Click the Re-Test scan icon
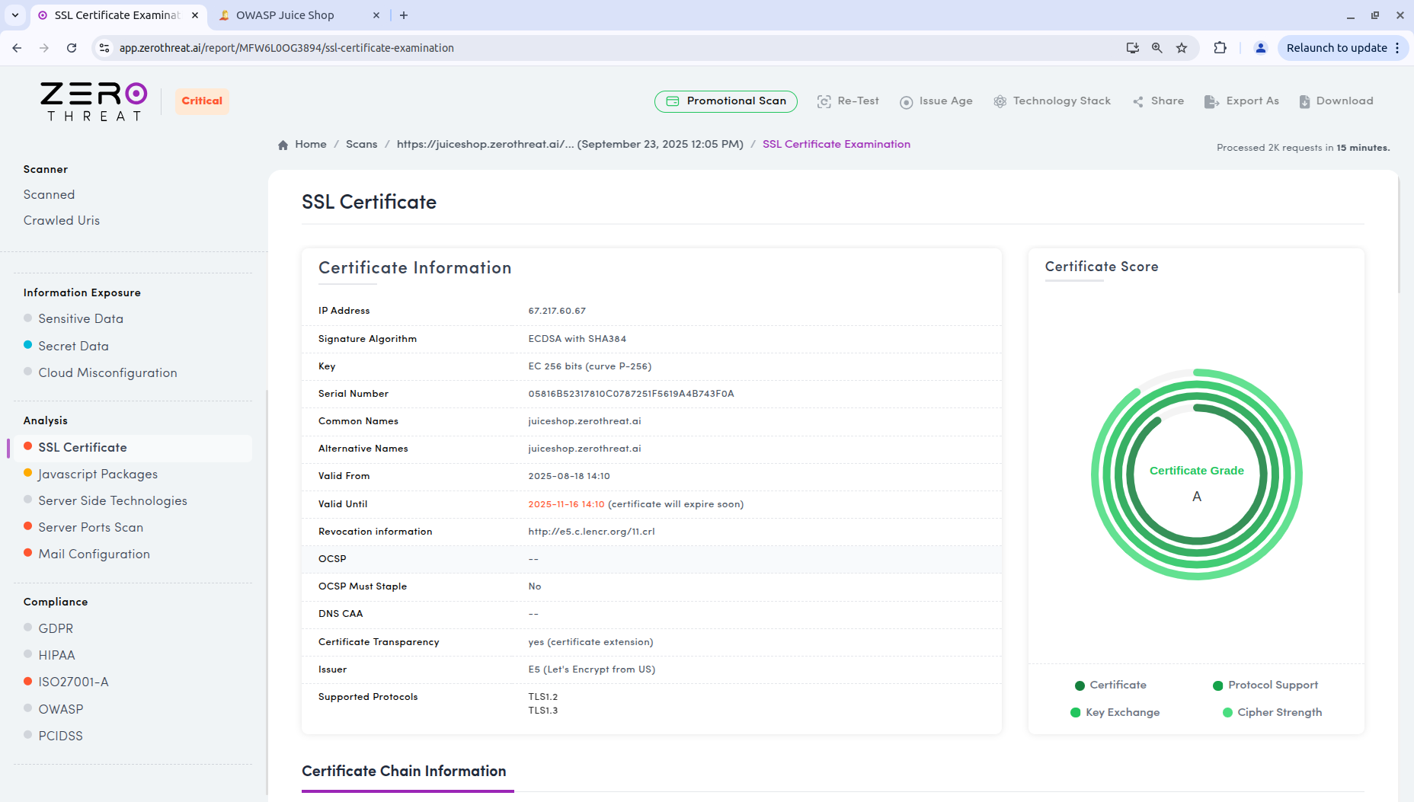 [824, 101]
